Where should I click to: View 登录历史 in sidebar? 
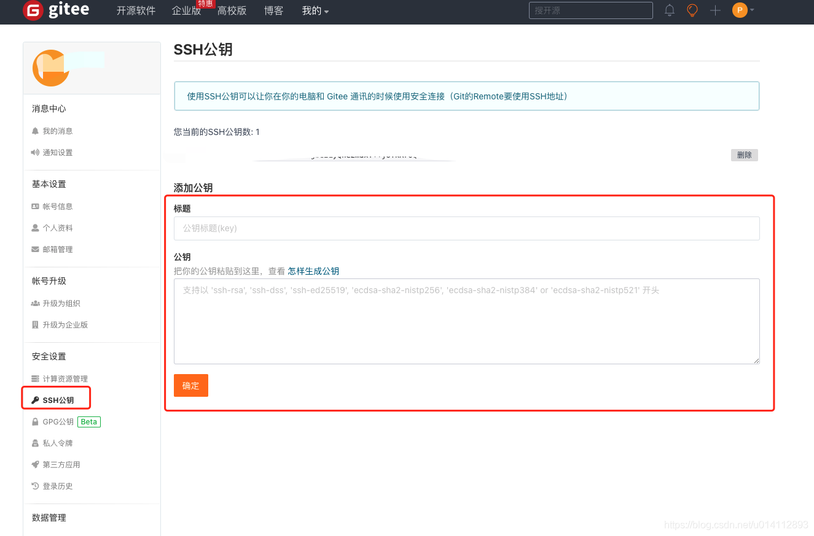coord(58,486)
